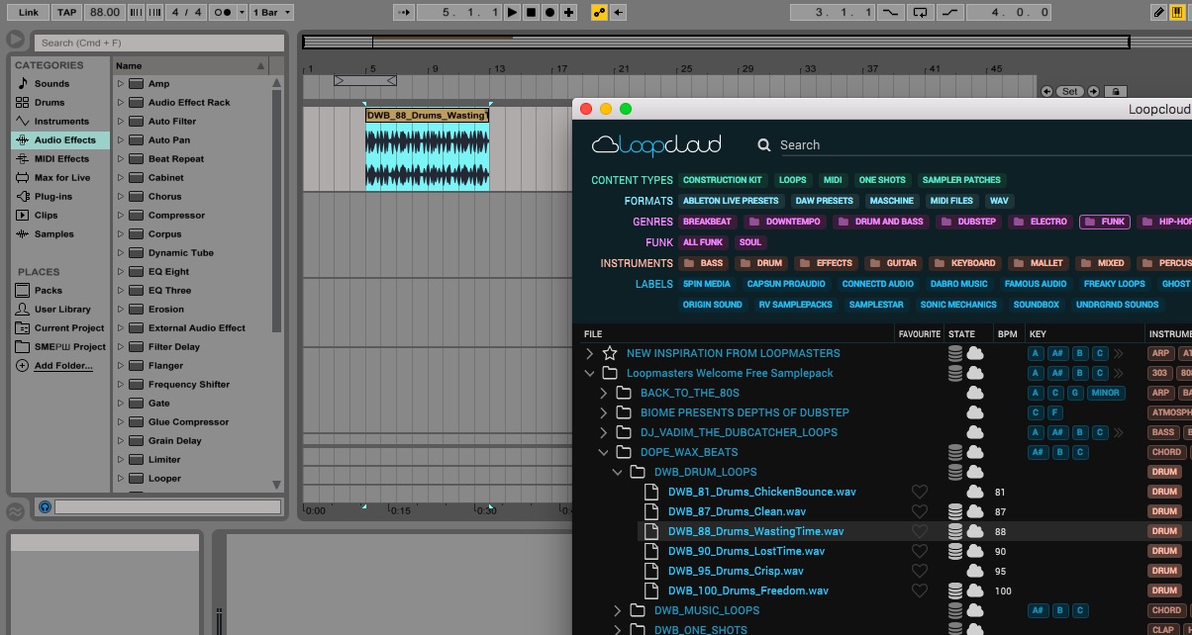Click the Loopcloud search field
This screenshot has width=1192, height=635.
[x=985, y=144]
